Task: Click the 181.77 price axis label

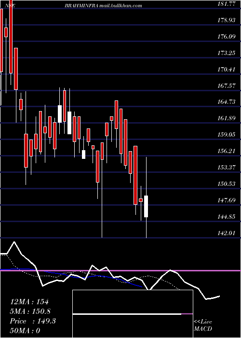Action: point(226,4)
